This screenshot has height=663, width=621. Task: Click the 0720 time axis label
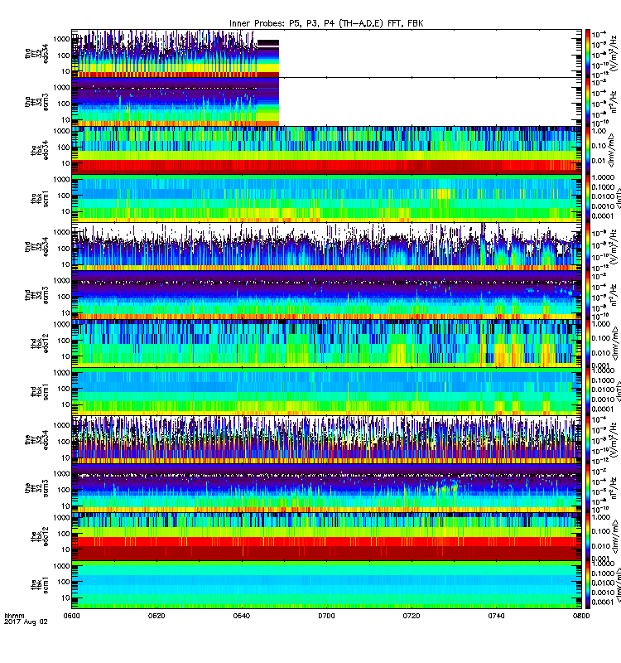click(412, 616)
